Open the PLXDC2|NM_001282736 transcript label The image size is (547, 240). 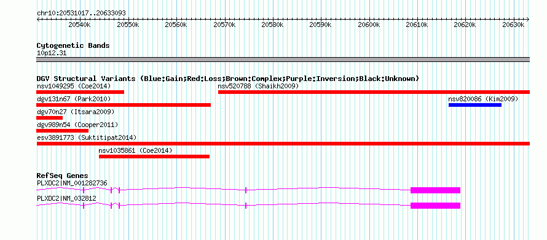coord(72,183)
